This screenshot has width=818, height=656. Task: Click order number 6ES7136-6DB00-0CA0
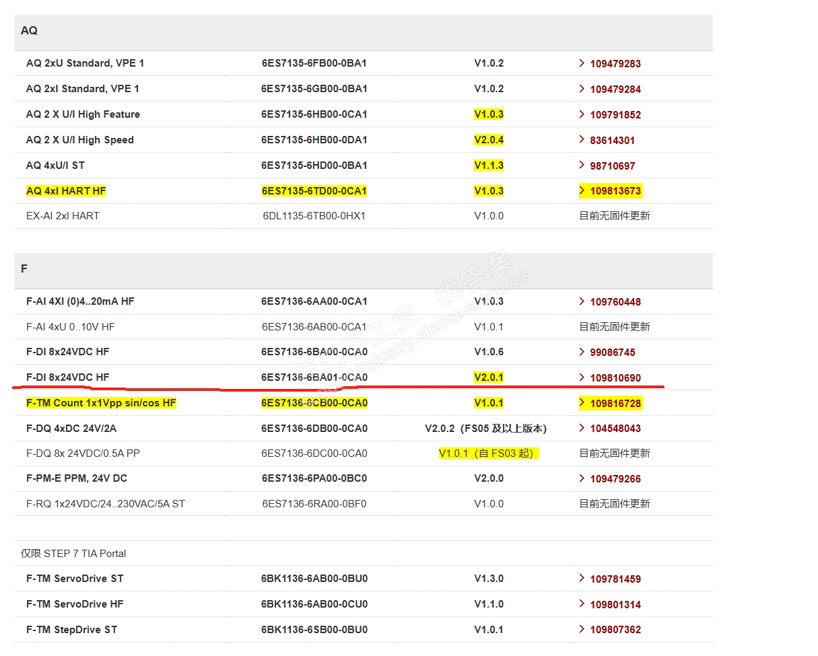(314, 429)
